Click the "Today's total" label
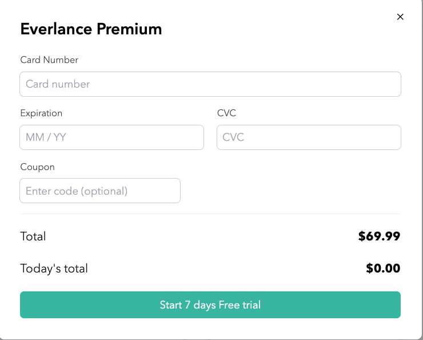Screen dimensions: 423x340 tap(54, 268)
